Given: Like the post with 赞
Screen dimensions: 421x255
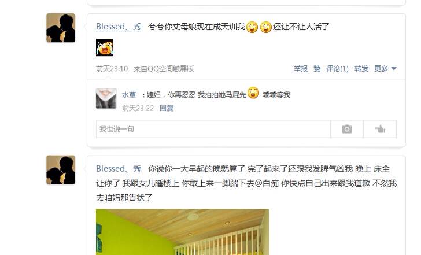Looking at the screenshot, I should [317, 69].
